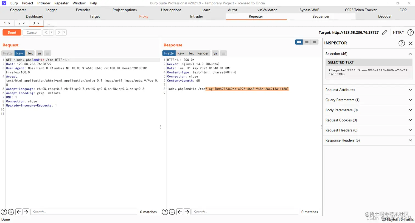Click the Burp Suite logo icon
This screenshot has width=415, height=223.
(x=4, y=3)
